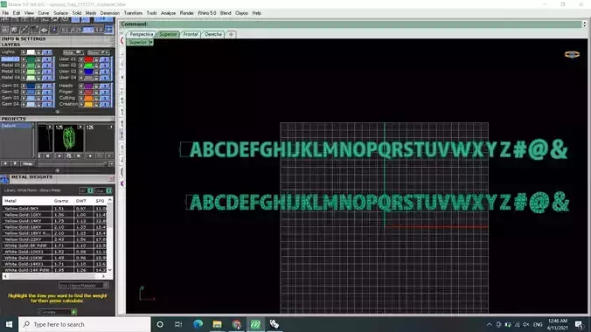Image resolution: width=591 pixels, height=332 pixels.
Task: Open the Curve menu
Action: (x=44, y=13)
